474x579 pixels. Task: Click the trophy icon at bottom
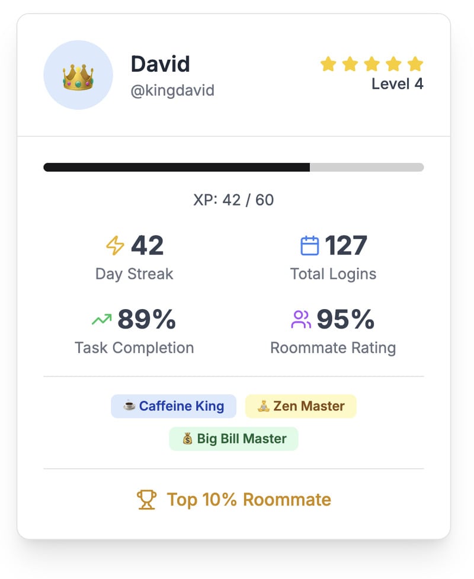coord(146,500)
